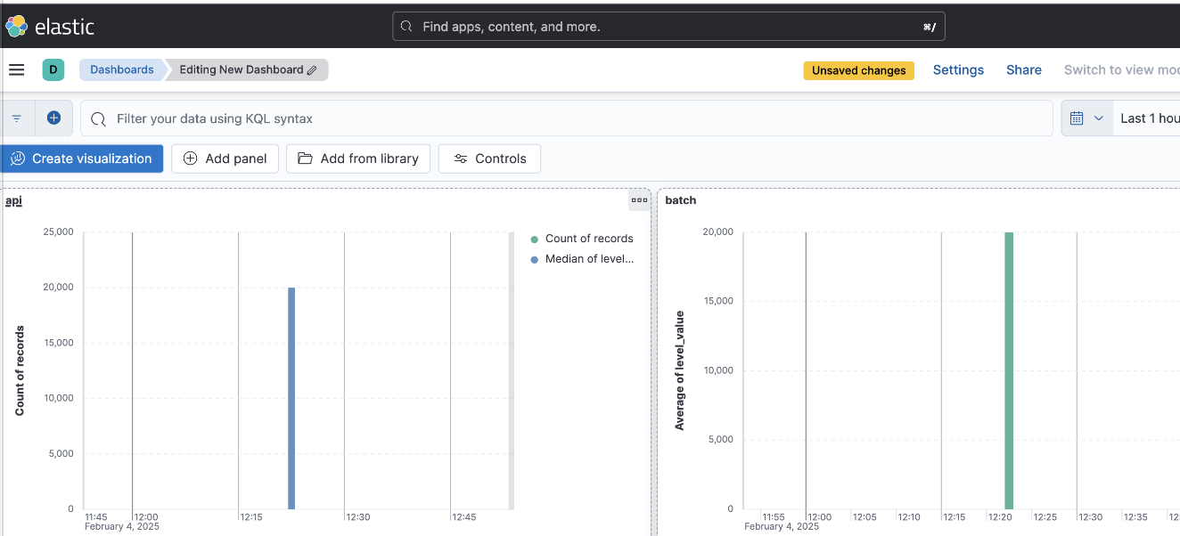The height and width of the screenshot is (536, 1180).
Task: Click the Elastic logo icon
Action: 17,26
